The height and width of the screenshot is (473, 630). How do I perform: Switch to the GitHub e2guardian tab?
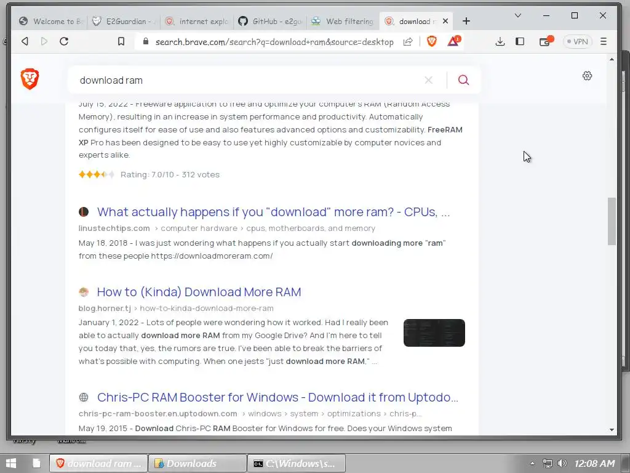coord(269,22)
